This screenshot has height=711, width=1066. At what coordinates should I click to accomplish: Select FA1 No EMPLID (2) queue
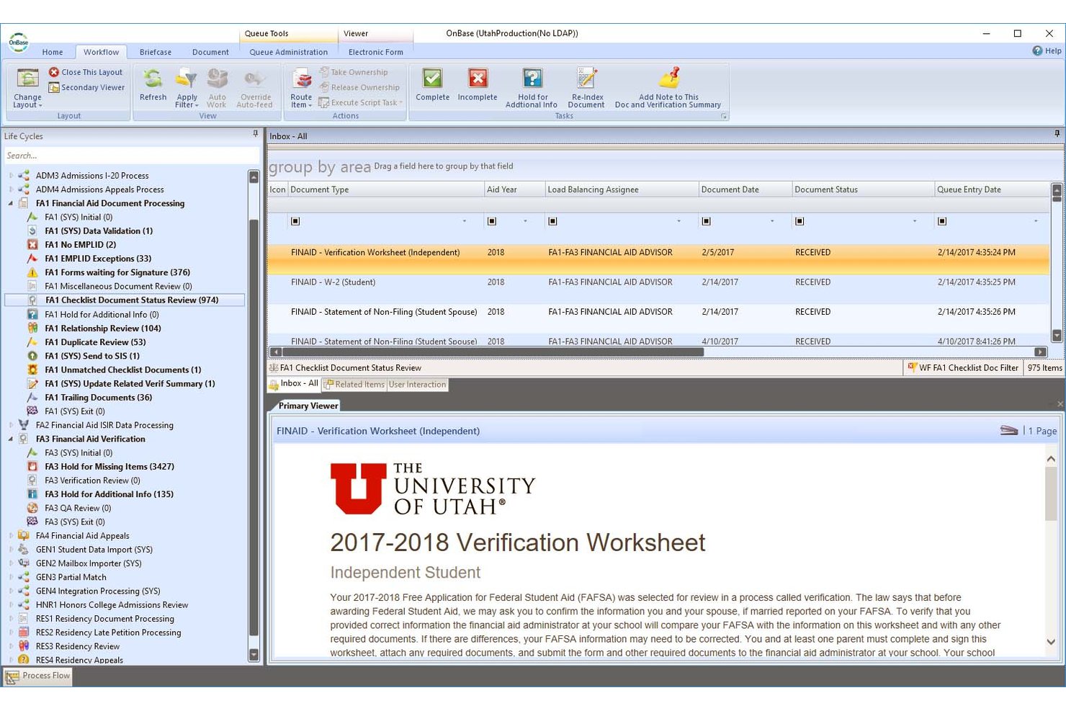pos(80,245)
